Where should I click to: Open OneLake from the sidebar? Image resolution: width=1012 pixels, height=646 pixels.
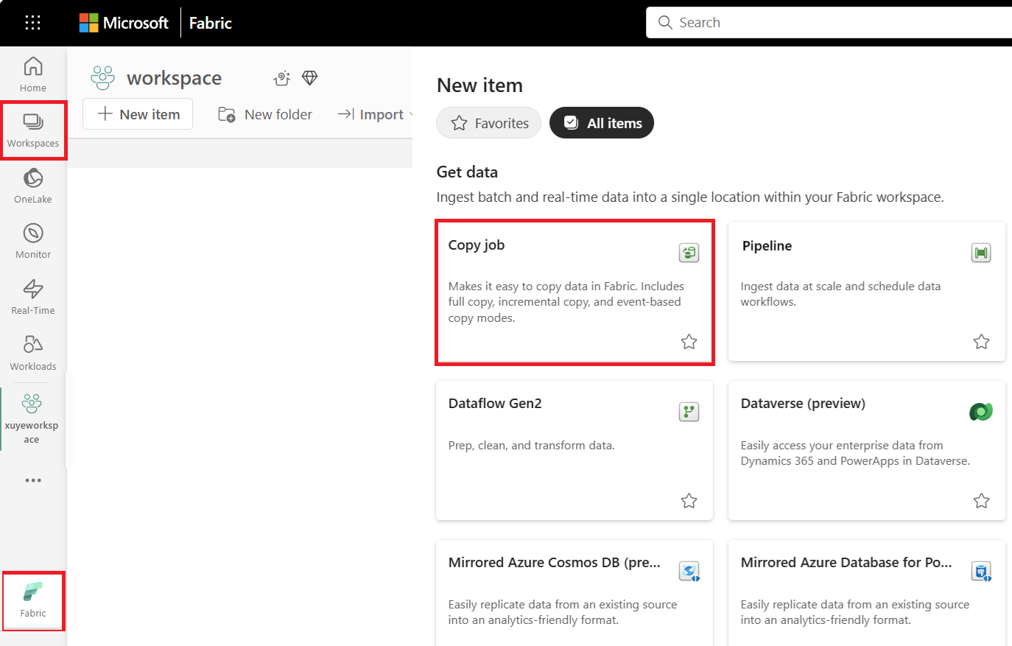click(x=32, y=184)
